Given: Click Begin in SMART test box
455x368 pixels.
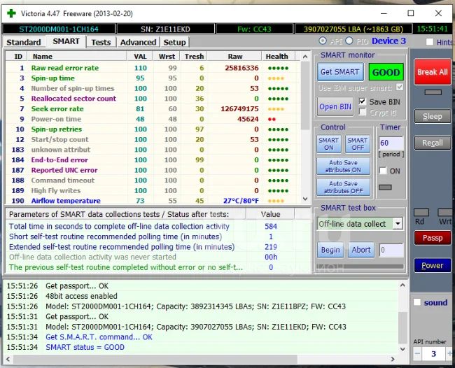Looking at the screenshot, I should pyautogui.click(x=330, y=250).
